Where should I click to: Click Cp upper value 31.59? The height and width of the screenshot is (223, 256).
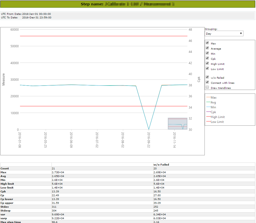(x=55, y=203)
